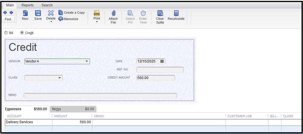Open the Vendor dropdown list
303x134 pixels.
click(x=87, y=61)
